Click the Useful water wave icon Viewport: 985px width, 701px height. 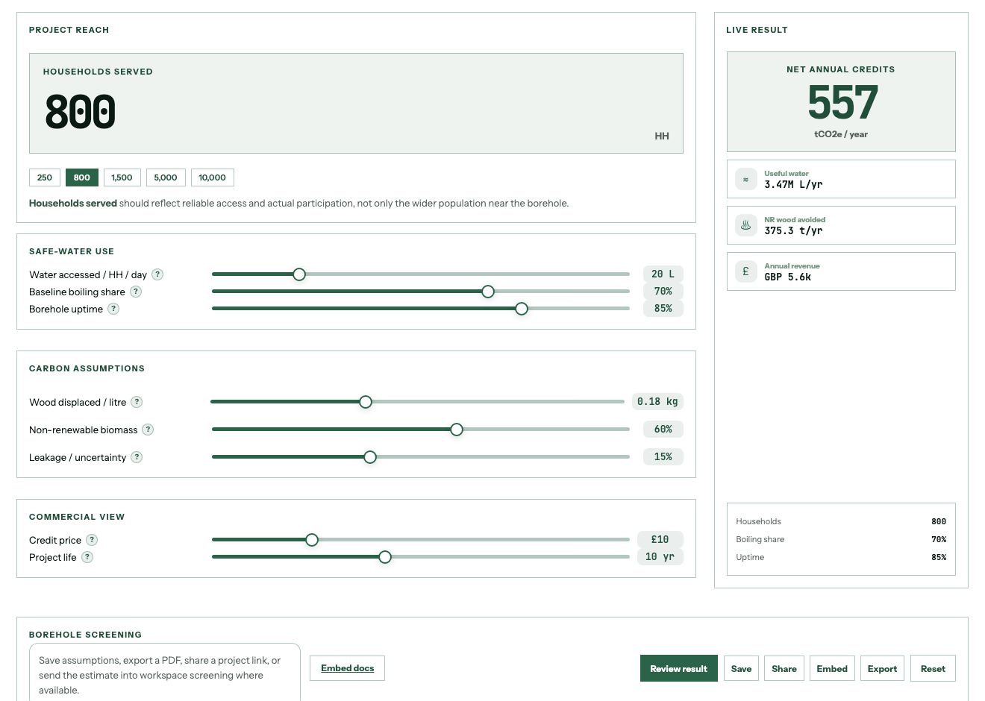tap(745, 179)
